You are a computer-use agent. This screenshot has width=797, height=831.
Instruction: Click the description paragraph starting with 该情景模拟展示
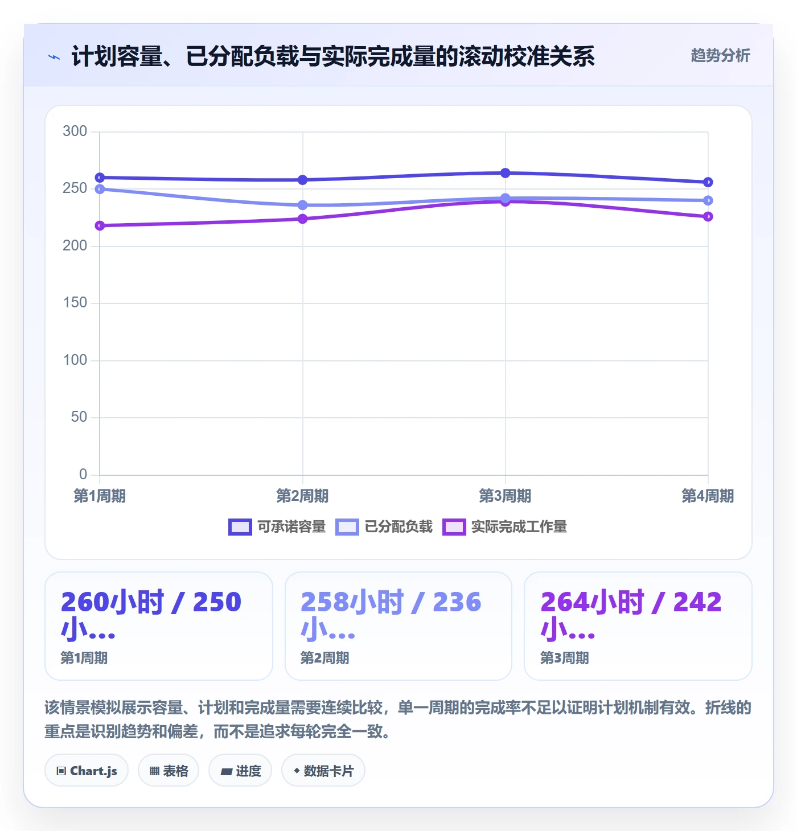click(398, 719)
